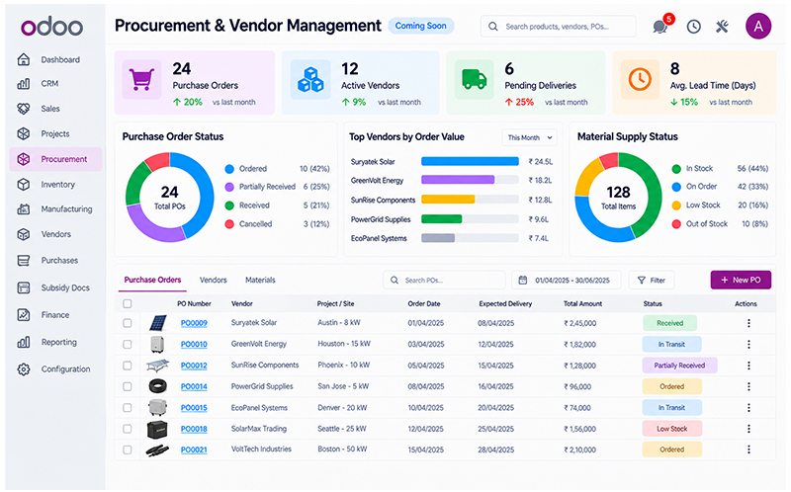Open the user avatar A
Viewport: 791px width, 492px height.
758,27
